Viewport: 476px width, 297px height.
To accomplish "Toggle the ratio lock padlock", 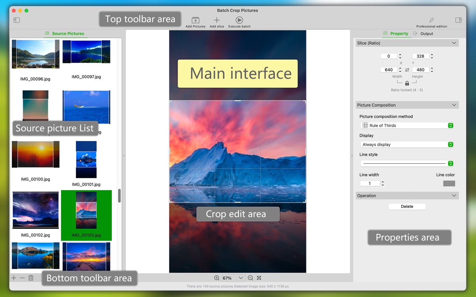I will click(407, 83).
